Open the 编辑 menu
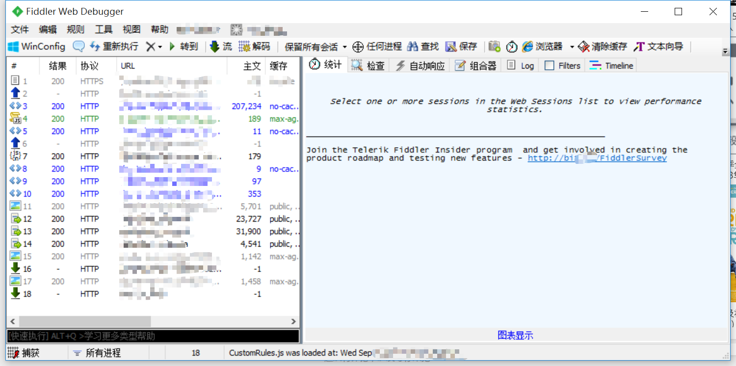 [x=48, y=30]
